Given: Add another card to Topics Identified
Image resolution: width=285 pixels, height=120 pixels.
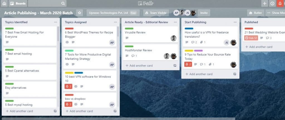Looking at the screenshot, I should pos(19,111).
